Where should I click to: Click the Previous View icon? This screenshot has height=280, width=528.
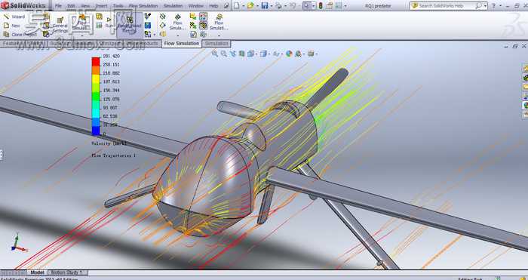pos(232,54)
